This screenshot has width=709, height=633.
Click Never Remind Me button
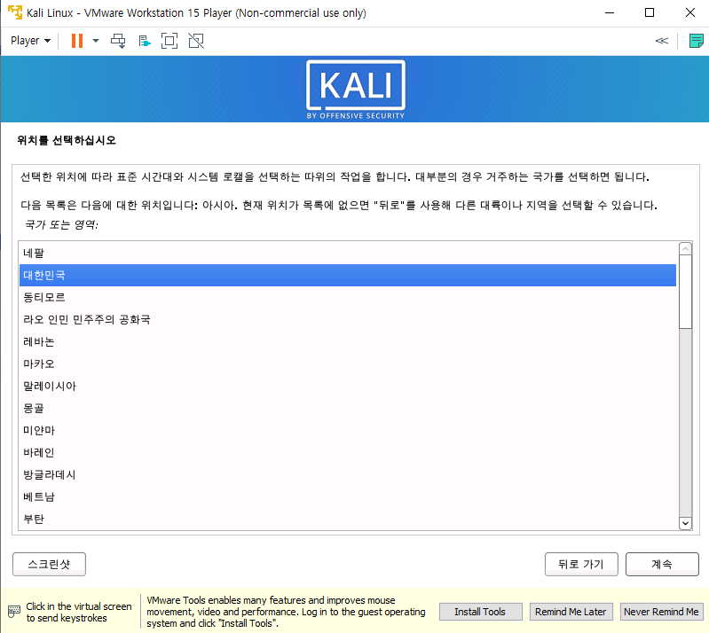click(661, 612)
